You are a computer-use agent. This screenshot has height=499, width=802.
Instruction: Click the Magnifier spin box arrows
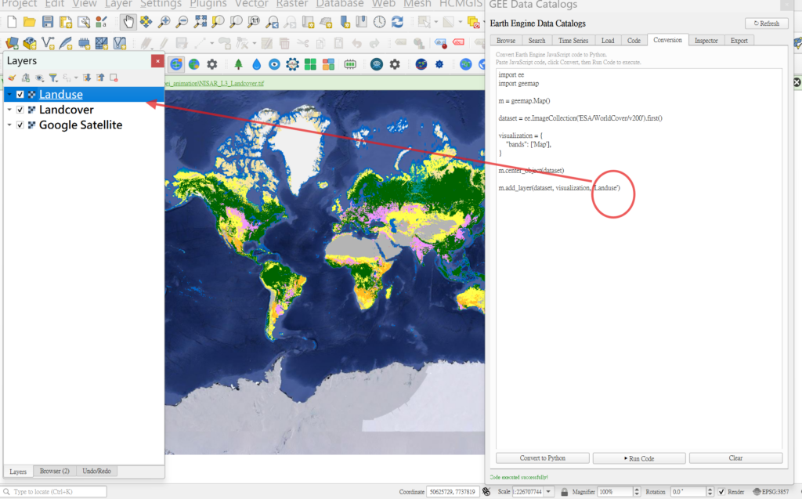coord(637,491)
